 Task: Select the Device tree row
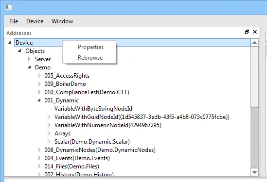132,43
